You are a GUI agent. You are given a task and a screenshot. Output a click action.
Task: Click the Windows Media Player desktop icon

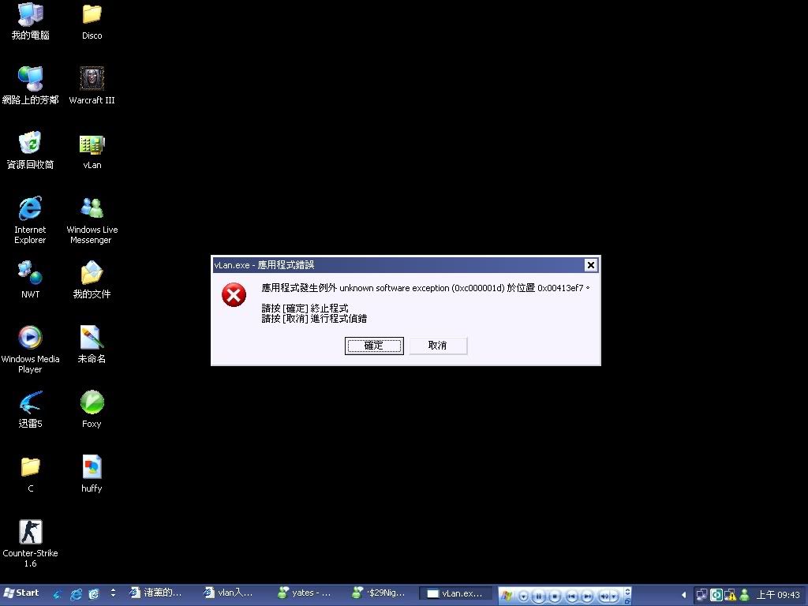tap(30, 338)
